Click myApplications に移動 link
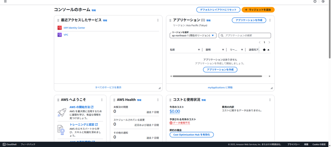 click(220, 87)
